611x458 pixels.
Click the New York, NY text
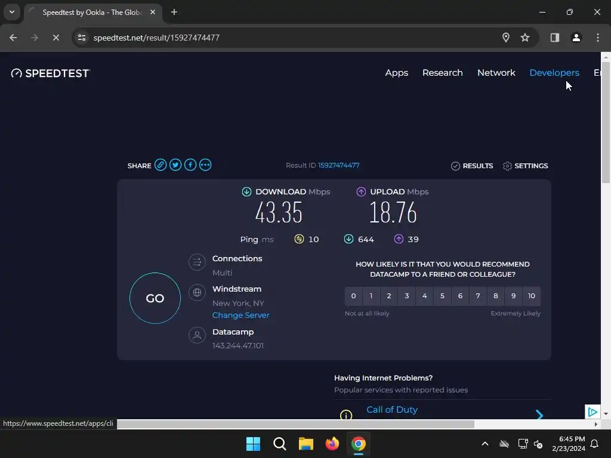tap(238, 303)
